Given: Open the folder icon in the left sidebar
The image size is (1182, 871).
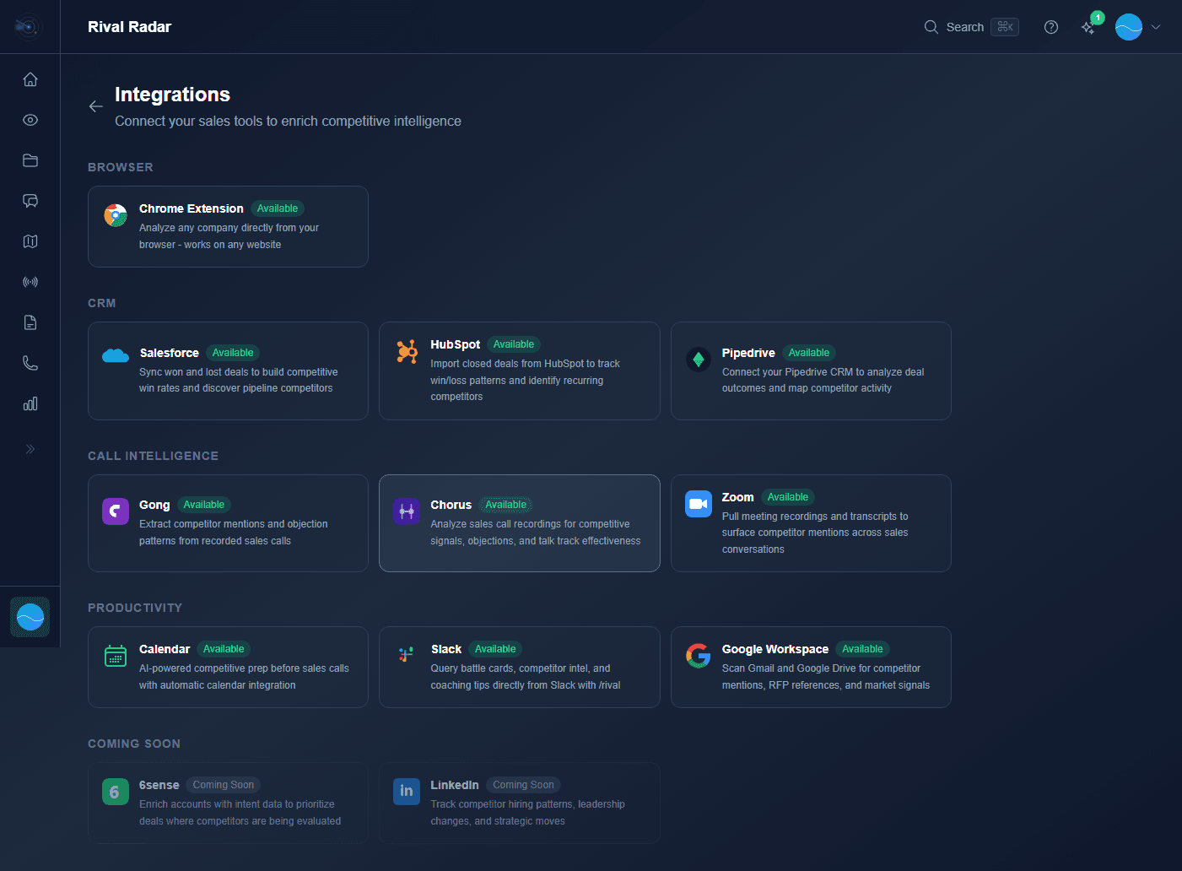Looking at the screenshot, I should coord(30,160).
